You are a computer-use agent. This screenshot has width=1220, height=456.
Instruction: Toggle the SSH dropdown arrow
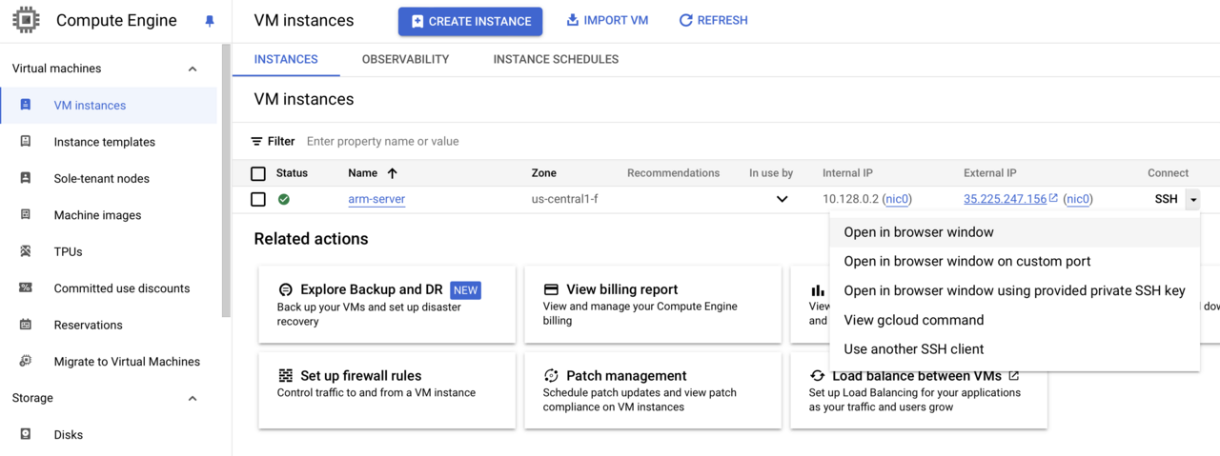1193,200
